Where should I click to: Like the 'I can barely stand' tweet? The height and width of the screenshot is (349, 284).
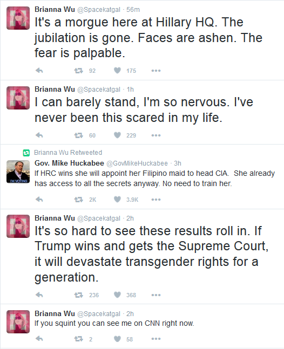[x=117, y=135]
